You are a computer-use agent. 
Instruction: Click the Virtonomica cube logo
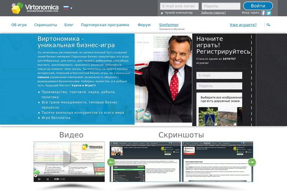[17, 8]
